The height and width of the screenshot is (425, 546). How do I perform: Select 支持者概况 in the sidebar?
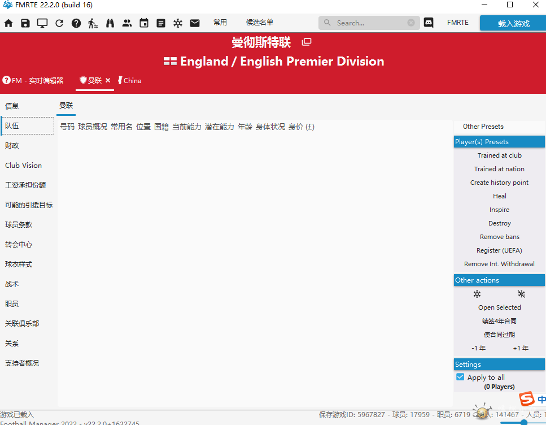point(22,363)
